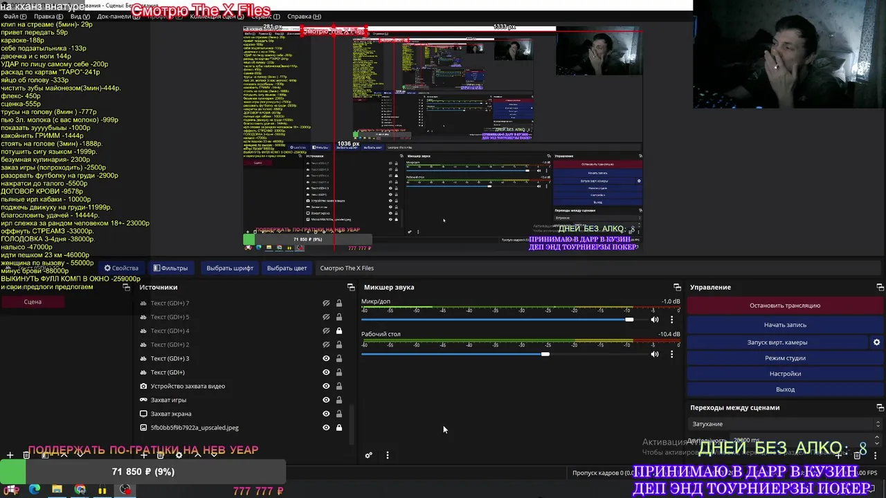The image size is (886, 498).
Task: Lock the Устройство захвата видео source
Action: (x=339, y=386)
